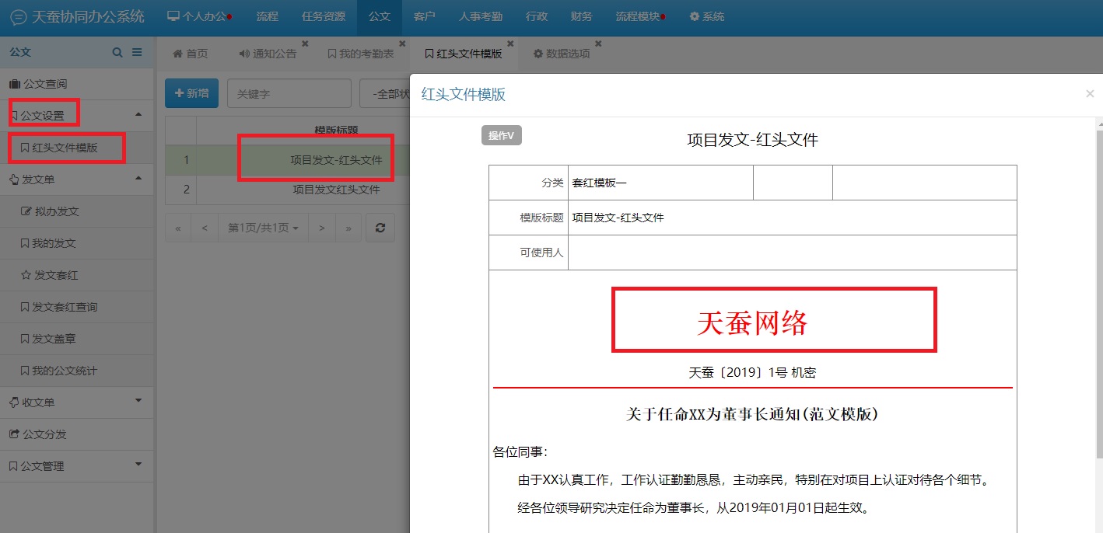The image size is (1103, 533).
Task: Open the 第1页/共1页 page selector dropdown
Action: click(263, 227)
